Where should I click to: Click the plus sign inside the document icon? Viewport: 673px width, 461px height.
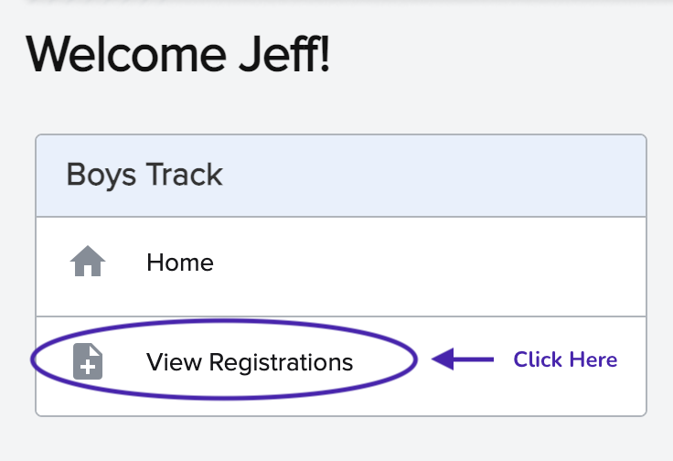tap(88, 367)
